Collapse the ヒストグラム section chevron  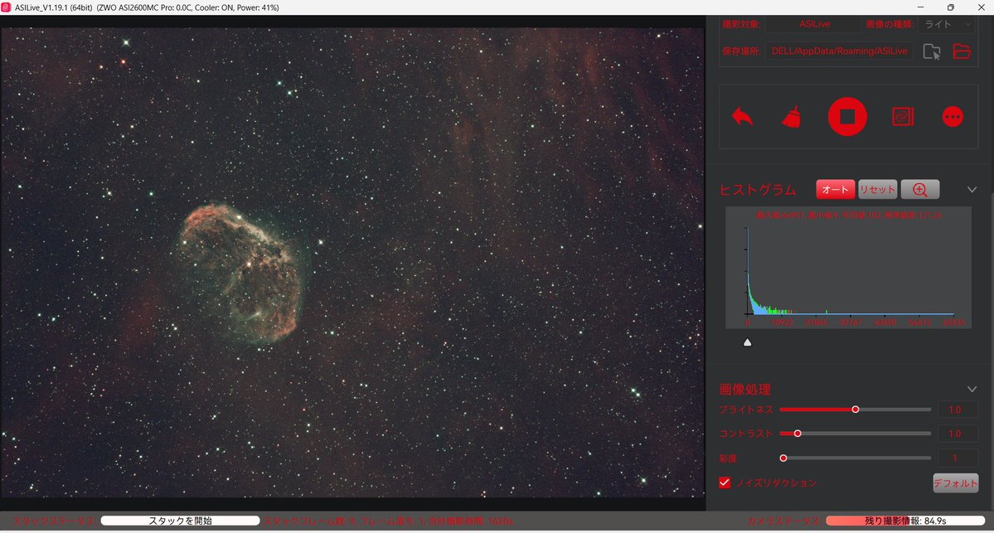[x=972, y=190]
